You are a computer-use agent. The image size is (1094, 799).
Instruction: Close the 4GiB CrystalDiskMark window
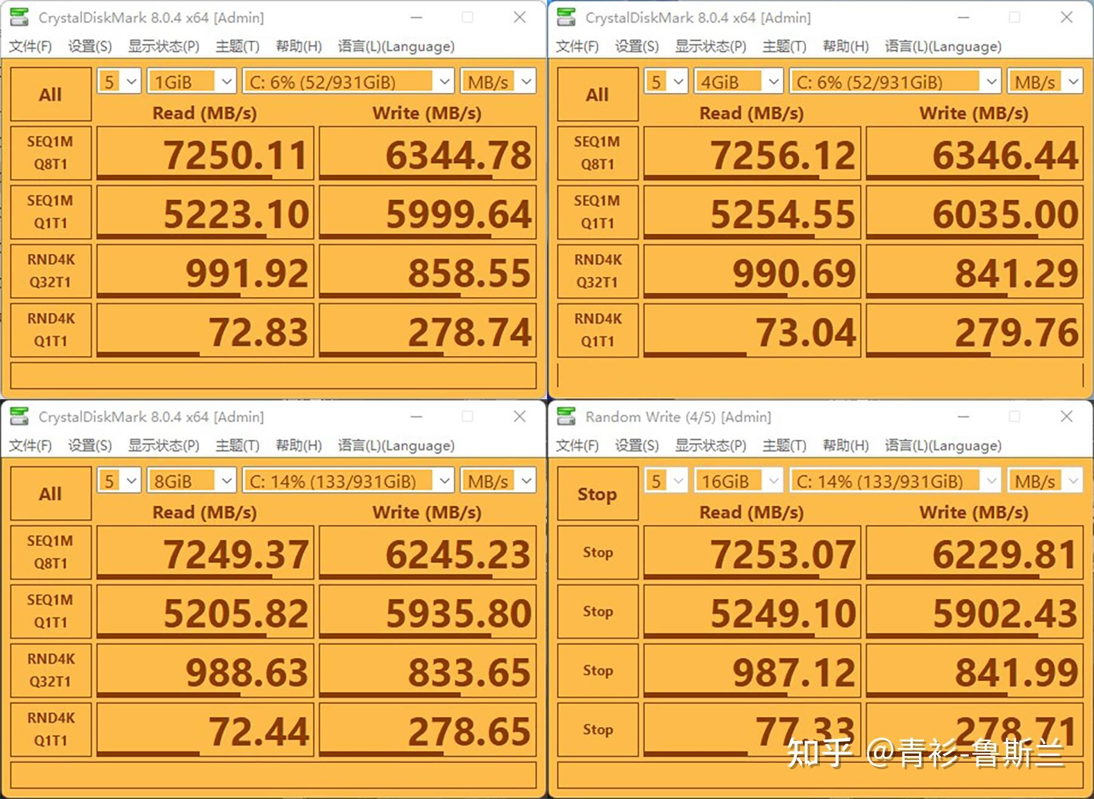click(x=1067, y=17)
